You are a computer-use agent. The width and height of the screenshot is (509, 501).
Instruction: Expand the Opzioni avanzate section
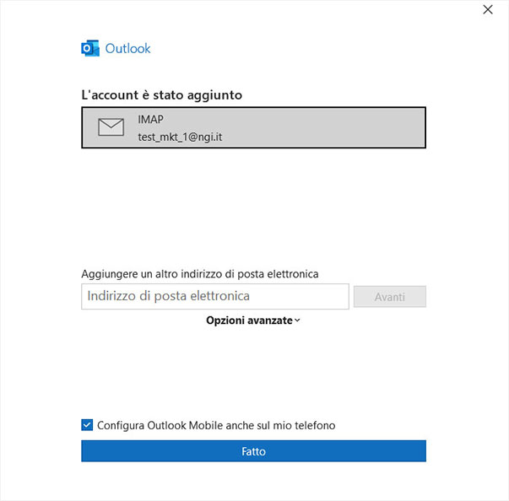pos(253,321)
